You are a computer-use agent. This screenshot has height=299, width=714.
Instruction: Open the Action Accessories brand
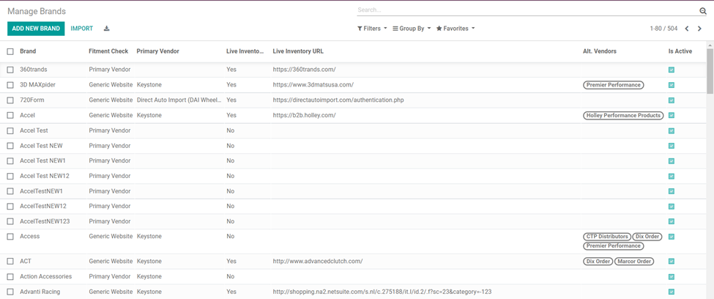[46, 277]
